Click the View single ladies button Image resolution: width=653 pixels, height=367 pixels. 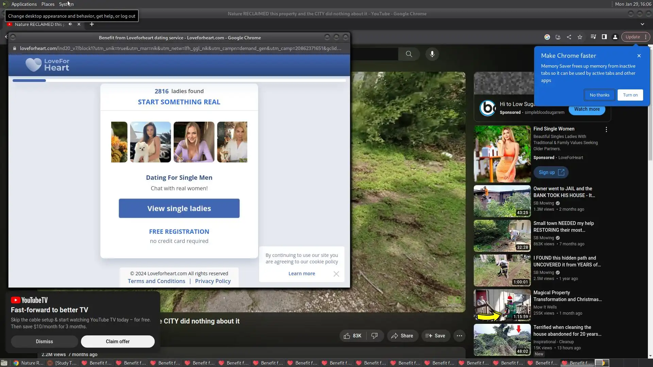coord(179,208)
